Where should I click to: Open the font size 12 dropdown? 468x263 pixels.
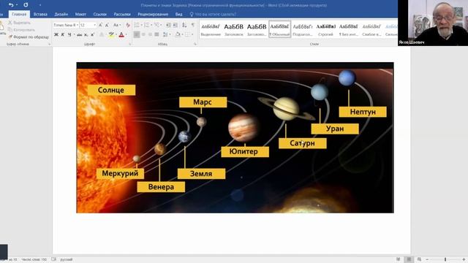(95, 25)
